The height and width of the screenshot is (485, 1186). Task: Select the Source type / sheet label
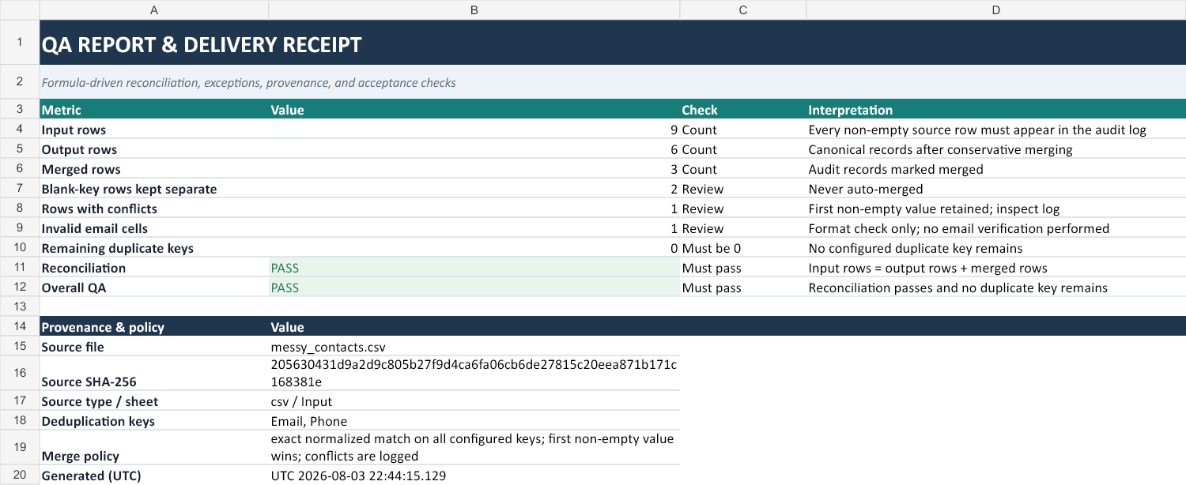tap(154, 401)
